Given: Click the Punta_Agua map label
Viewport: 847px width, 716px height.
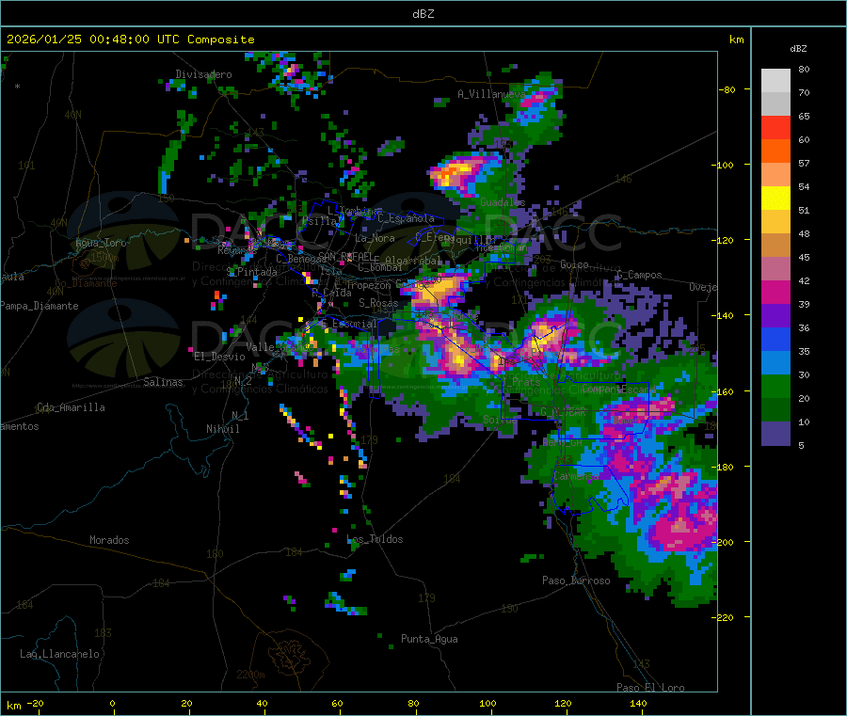Looking at the screenshot, I should pos(429,639).
